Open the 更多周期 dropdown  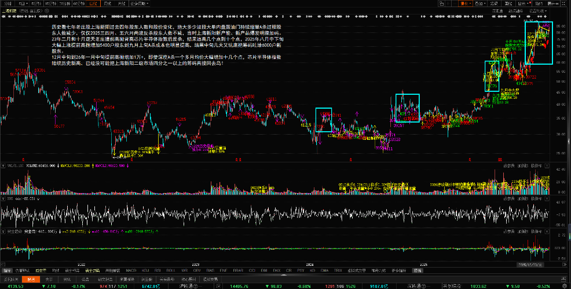[139, 3]
